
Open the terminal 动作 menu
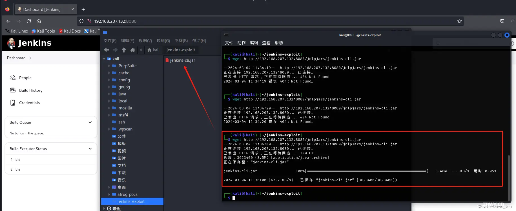click(x=242, y=43)
